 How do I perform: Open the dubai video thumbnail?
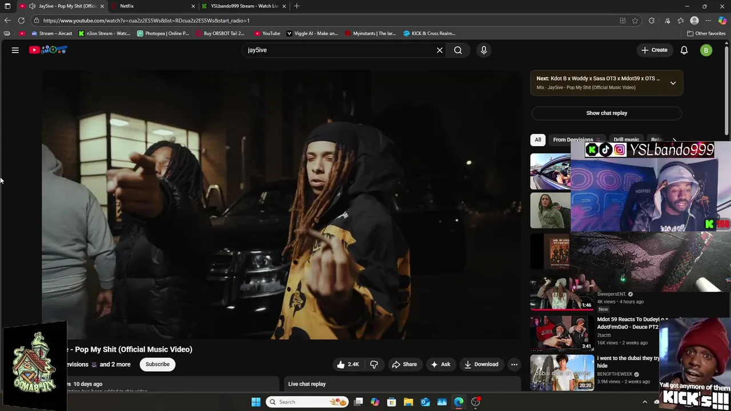pyautogui.click(x=562, y=372)
